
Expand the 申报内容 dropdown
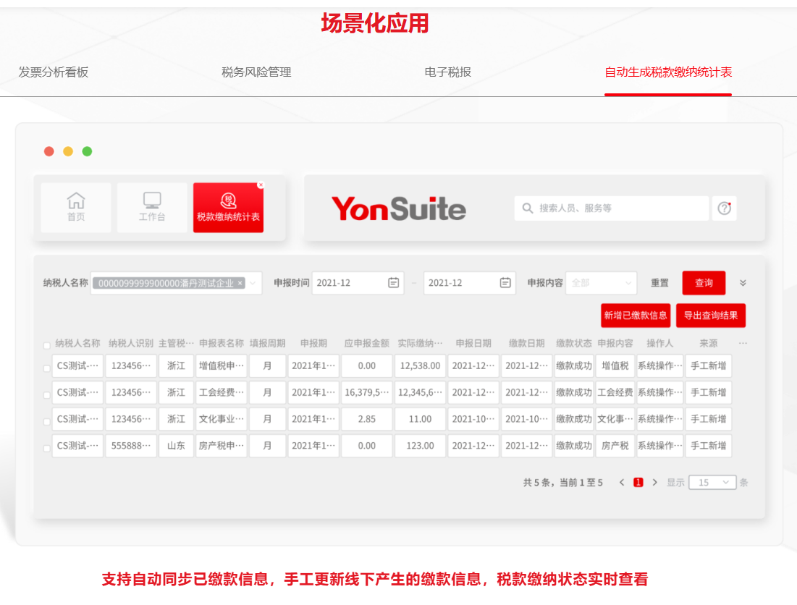pyautogui.click(x=601, y=283)
